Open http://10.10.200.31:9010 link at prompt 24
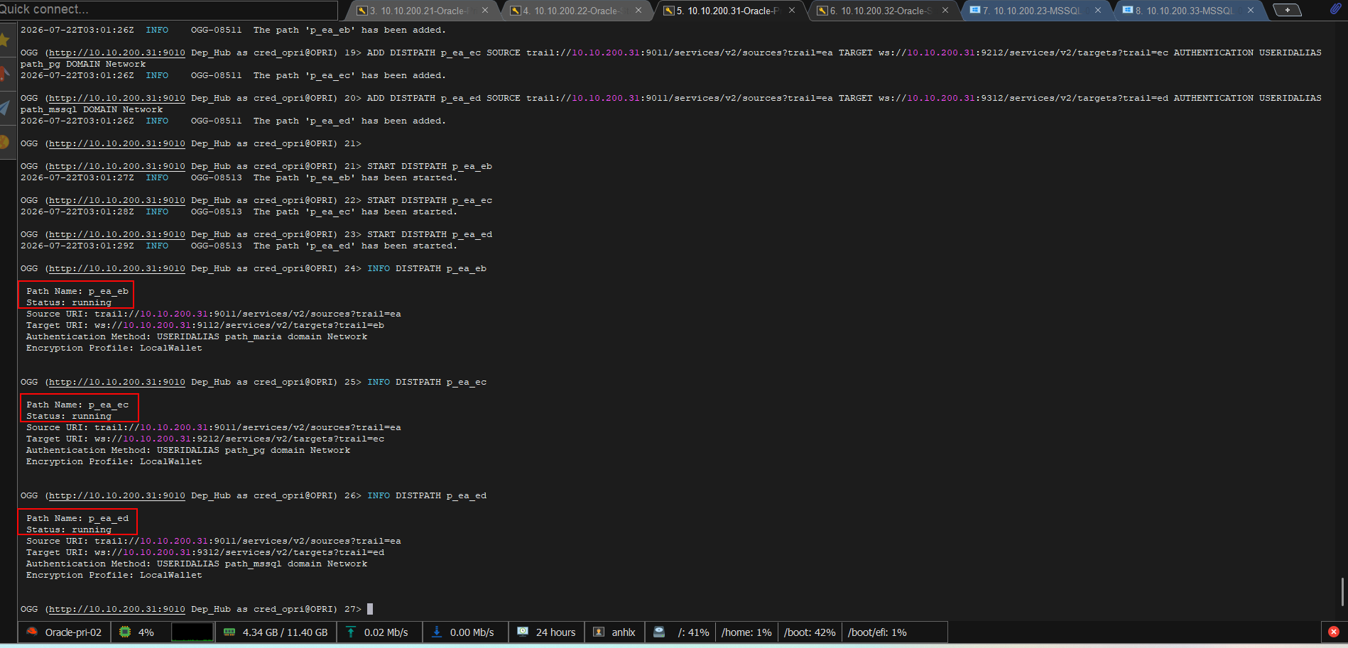 click(x=117, y=268)
